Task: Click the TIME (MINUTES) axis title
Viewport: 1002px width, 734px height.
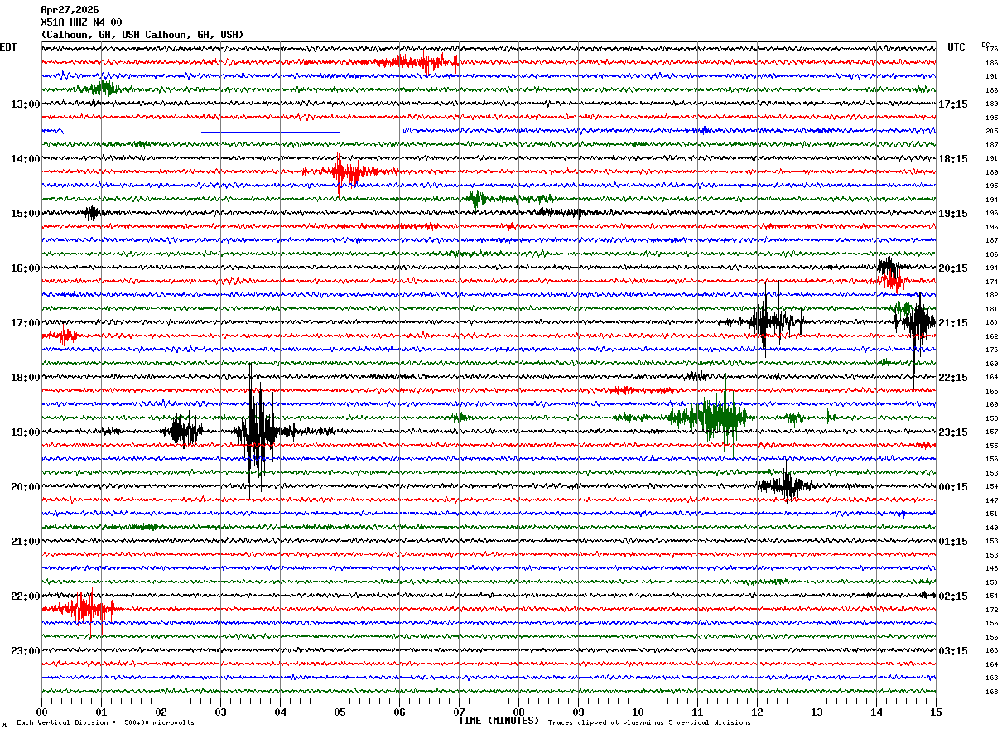Action: tap(499, 721)
